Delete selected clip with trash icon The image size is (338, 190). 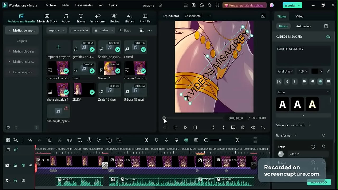pos(50,140)
